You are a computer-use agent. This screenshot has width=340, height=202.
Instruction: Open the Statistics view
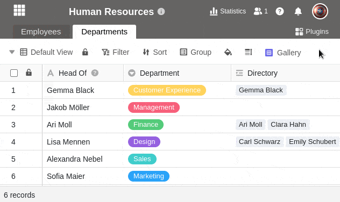click(x=228, y=11)
